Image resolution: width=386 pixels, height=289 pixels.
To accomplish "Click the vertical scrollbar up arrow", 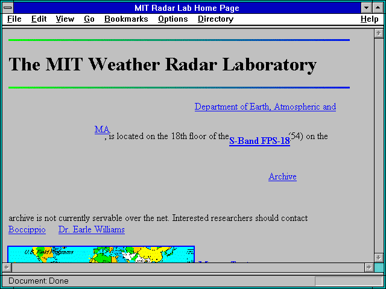I will click(x=379, y=34).
